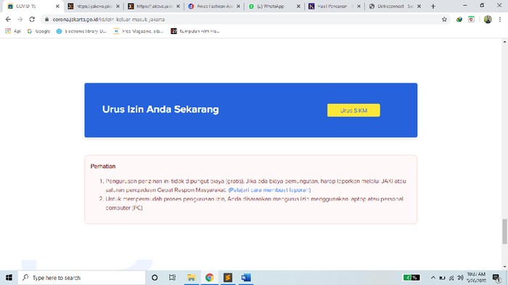The height and width of the screenshot is (285, 508).
Task: Switch to the Anies tab
Action: [214, 6]
